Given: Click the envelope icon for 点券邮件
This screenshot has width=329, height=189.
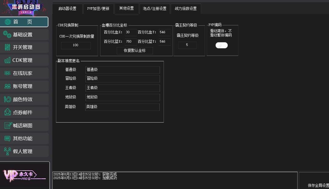Looking at the screenshot, I should pyautogui.click(x=8, y=112).
